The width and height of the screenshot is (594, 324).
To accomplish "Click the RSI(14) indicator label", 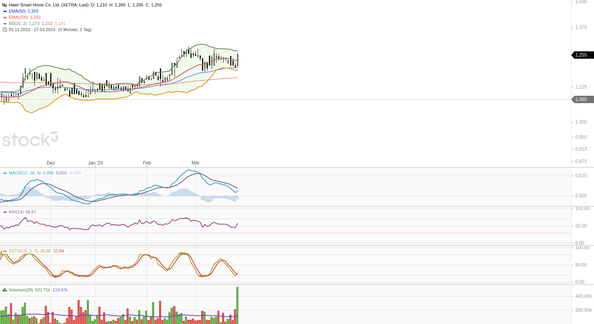I will pos(16,212).
